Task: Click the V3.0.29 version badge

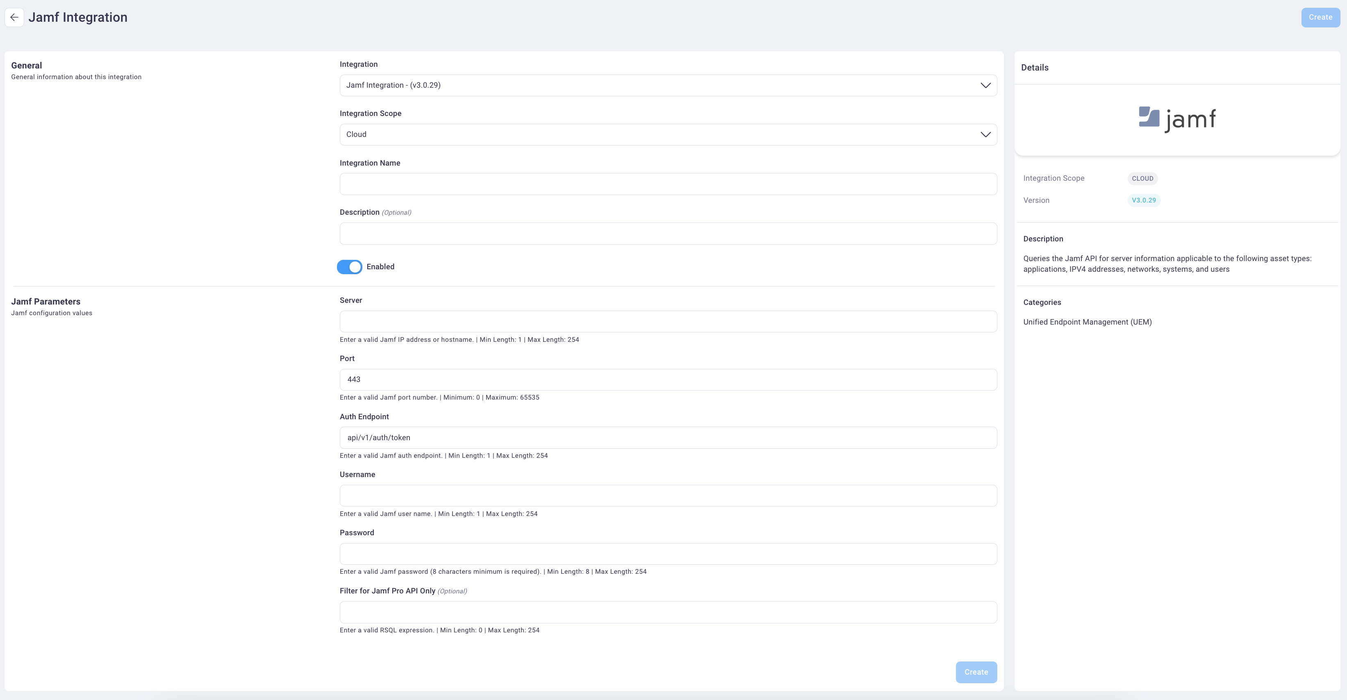Action: click(x=1144, y=200)
